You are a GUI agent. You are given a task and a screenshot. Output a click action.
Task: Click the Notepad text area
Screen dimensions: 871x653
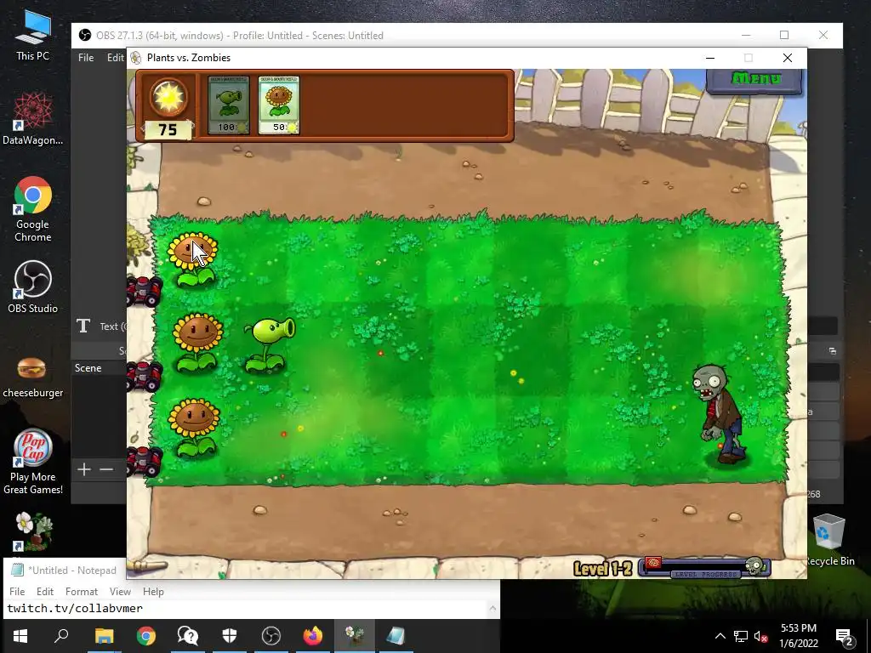point(246,609)
